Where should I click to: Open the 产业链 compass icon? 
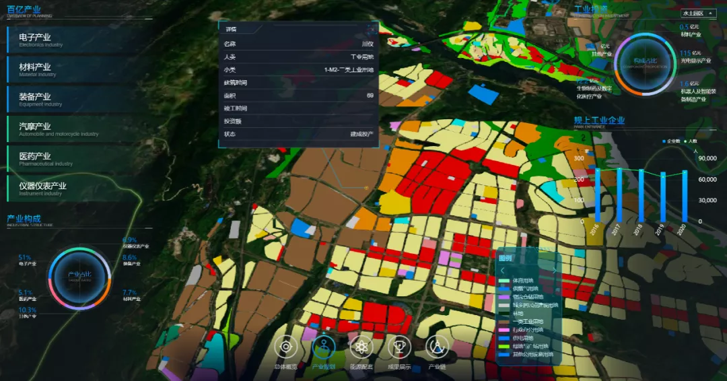[437, 347]
